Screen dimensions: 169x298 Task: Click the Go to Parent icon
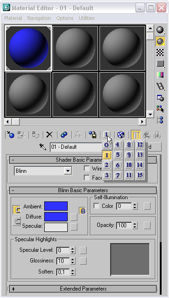point(146,135)
